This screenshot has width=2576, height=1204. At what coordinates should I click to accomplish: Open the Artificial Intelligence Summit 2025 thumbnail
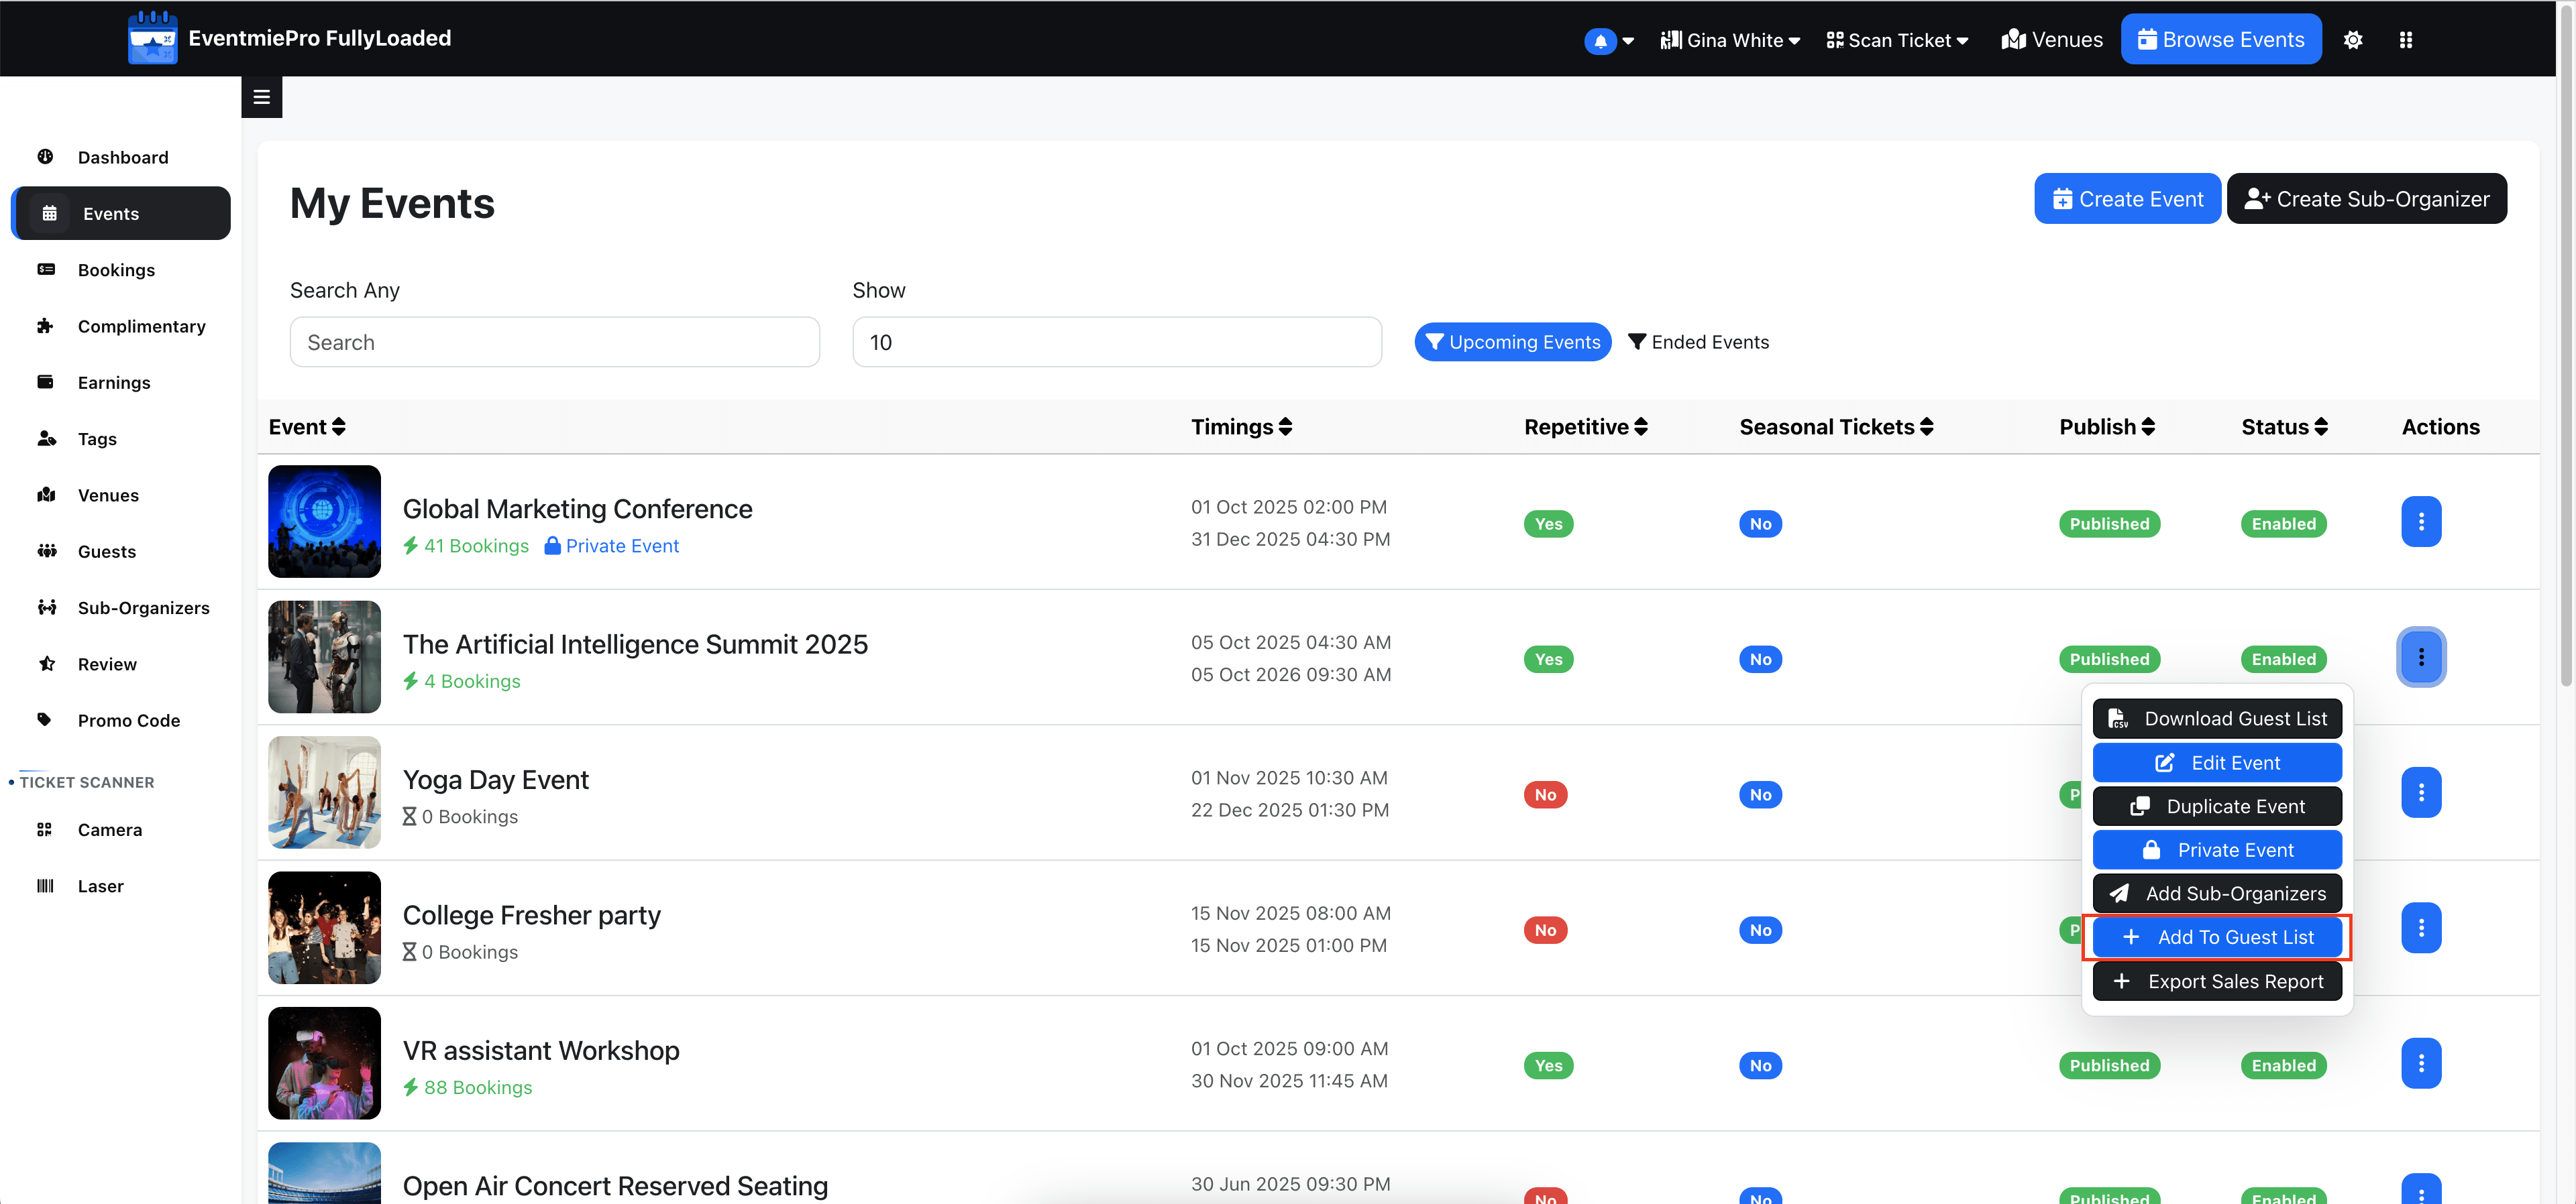coord(324,656)
